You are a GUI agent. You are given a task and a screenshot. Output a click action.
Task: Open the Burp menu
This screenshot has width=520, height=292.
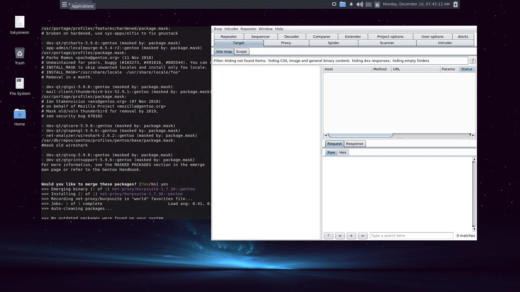(x=218, y=29)
